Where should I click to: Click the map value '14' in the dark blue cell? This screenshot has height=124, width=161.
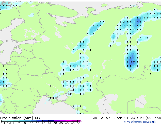click(x=131, y=62)
